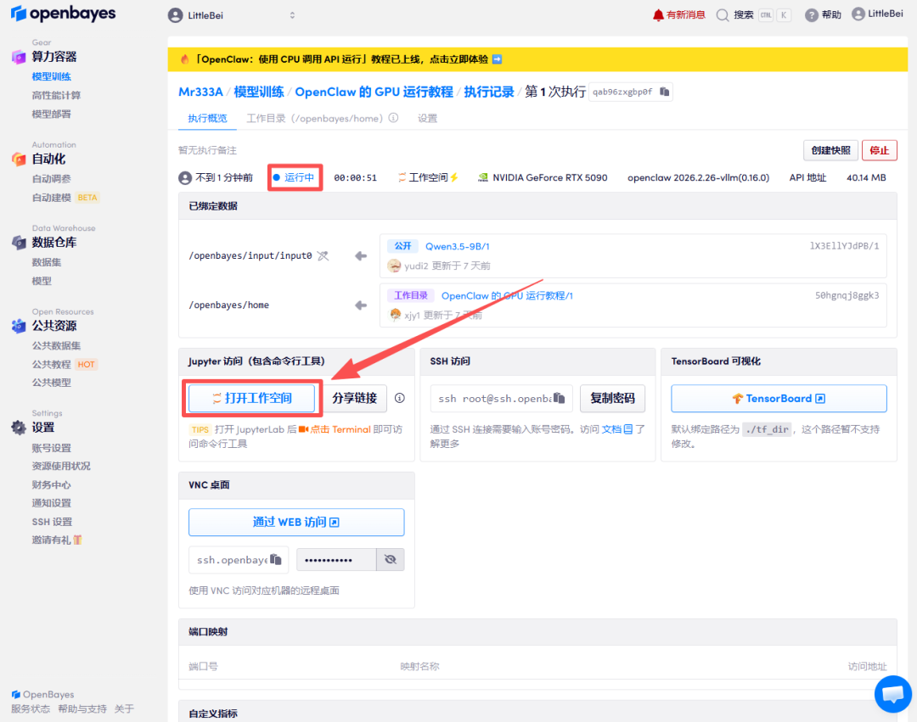Click the 分享链接 button
The width and height of the screenshot is (917, 722).
(x=354, y=399)
